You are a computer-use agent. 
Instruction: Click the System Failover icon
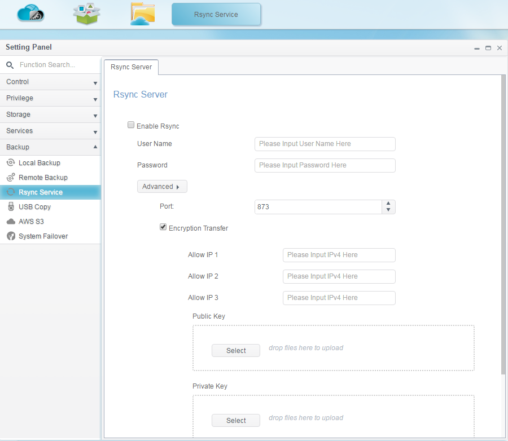point(10,236)
